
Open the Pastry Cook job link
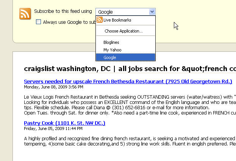(x=64, y=123)
